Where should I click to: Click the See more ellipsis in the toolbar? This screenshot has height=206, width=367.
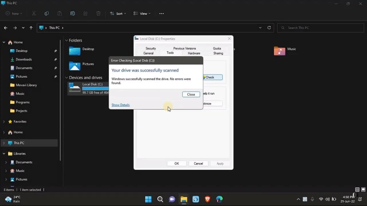tap(161, 13)
